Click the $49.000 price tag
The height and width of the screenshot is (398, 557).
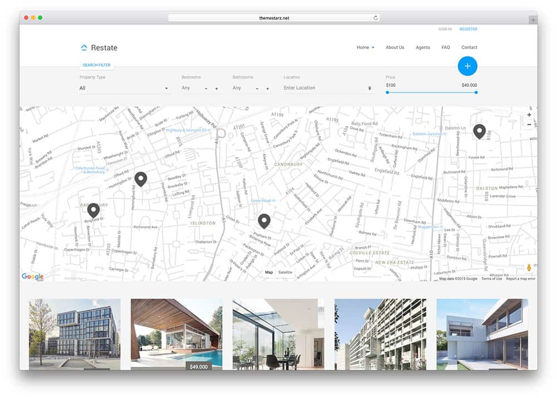pyautogui.click(x=199, y=366)
